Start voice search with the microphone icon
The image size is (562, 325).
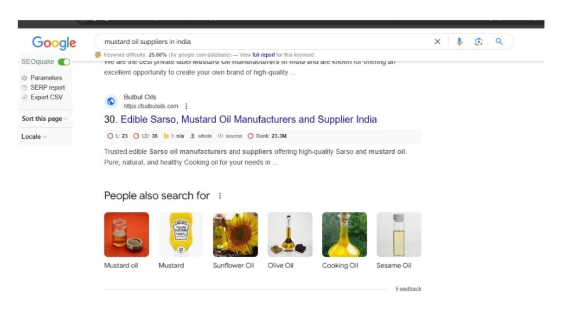pyautogui.click(x=459, y=42)
